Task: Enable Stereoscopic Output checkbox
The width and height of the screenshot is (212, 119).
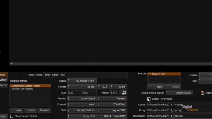Action: 12,116
